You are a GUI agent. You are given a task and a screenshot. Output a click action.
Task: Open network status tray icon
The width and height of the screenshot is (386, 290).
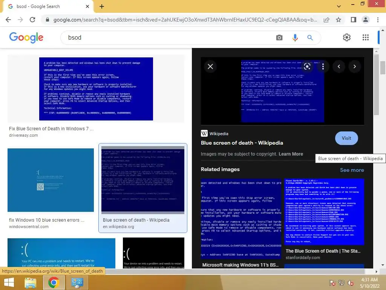(342, 283)
